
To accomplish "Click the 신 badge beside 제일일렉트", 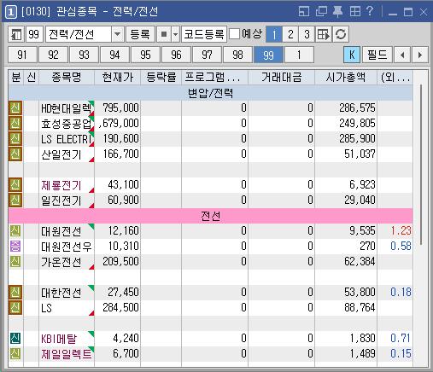I will click(x=15, y=354).
